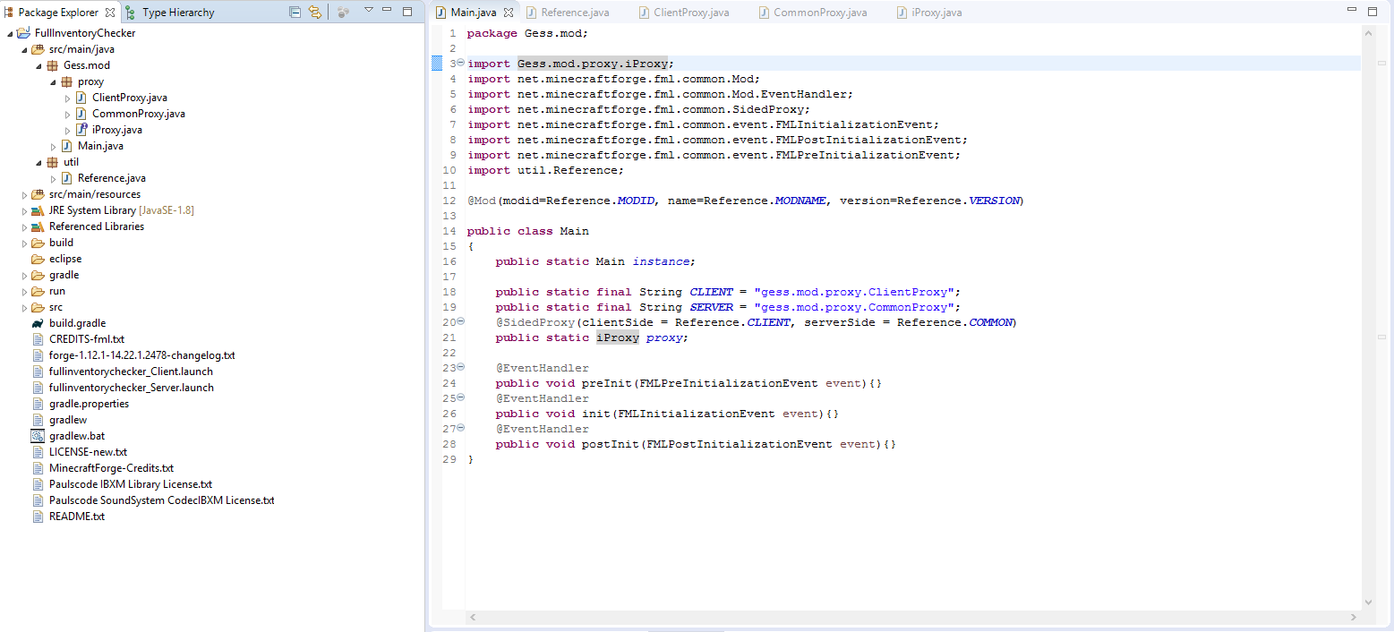1394x632 pixels.
Task: Click the Collapse All icon in Package Explorer
Action: point(295,13)
